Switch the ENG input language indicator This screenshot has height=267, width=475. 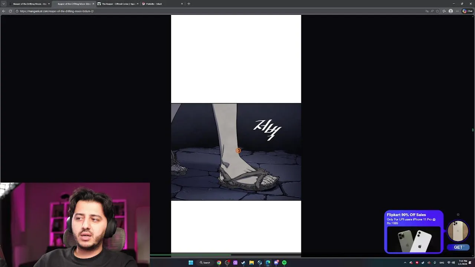click(442, 263)
